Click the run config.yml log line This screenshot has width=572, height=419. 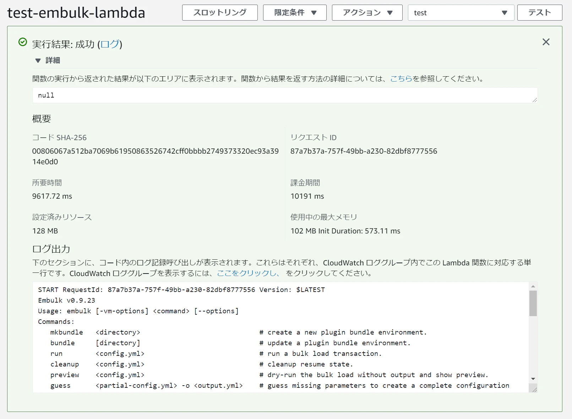(216, 354)
